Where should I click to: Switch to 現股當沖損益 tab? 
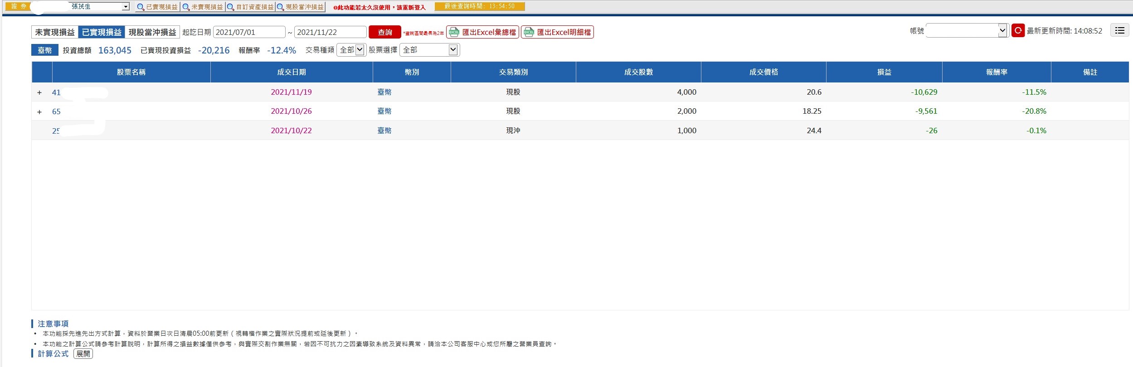pyautogui.click(x=152, y=32)
